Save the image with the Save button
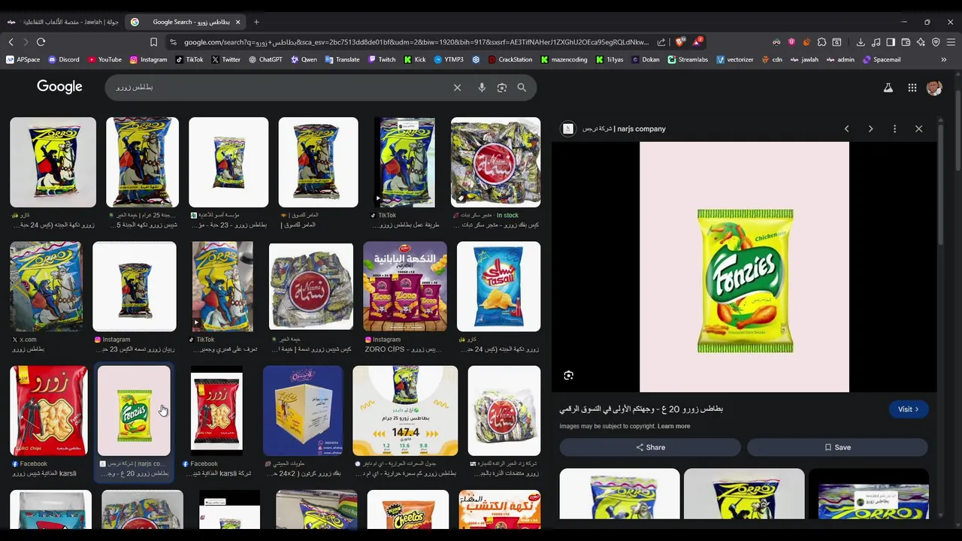The width and height of the screenshot is (962, 541). (837, 447)
